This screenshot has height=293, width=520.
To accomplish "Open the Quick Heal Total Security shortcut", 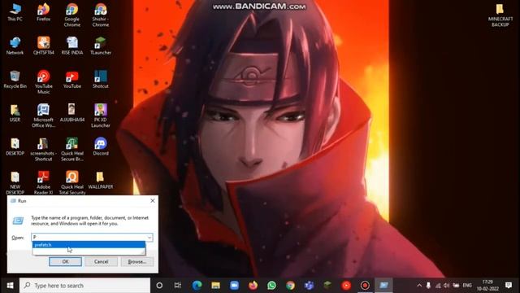I will point(72,183).
